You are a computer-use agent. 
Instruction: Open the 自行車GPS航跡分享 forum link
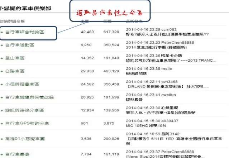click(27, 123)
